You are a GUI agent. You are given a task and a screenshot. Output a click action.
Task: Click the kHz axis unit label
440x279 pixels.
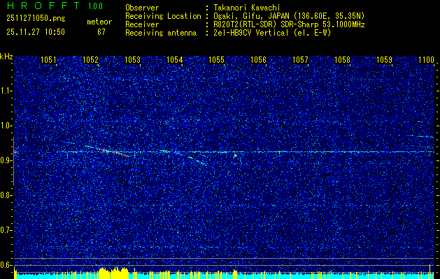click(x=6, y=56)
